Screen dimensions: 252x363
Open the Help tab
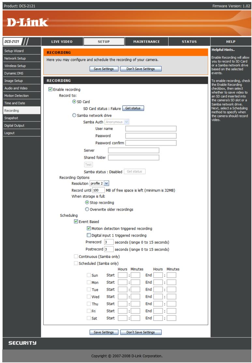pyautogui.click(x=231, y=42)
